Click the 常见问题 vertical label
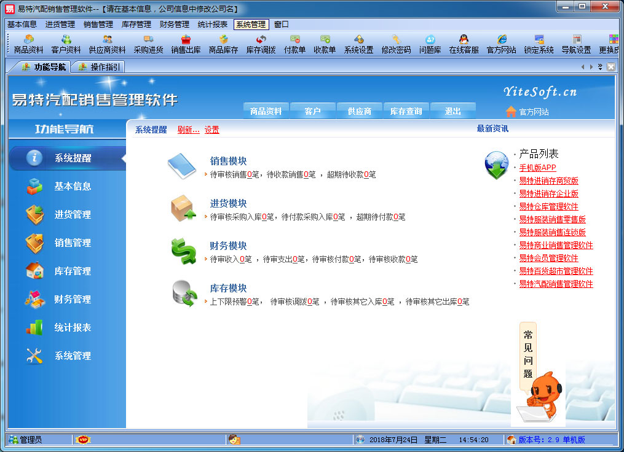 tap(528, 354)
